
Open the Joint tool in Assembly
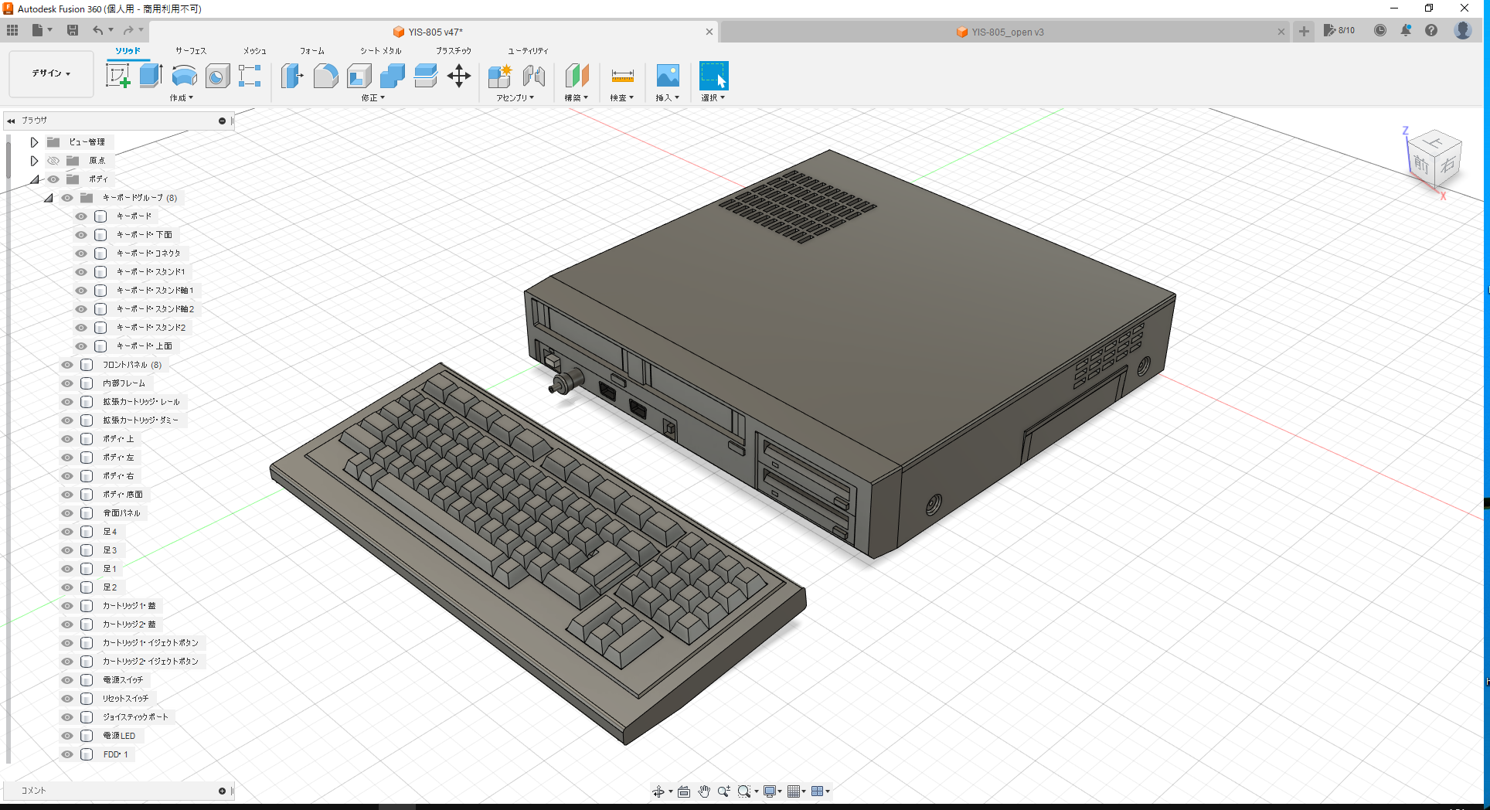coord(534,75)
